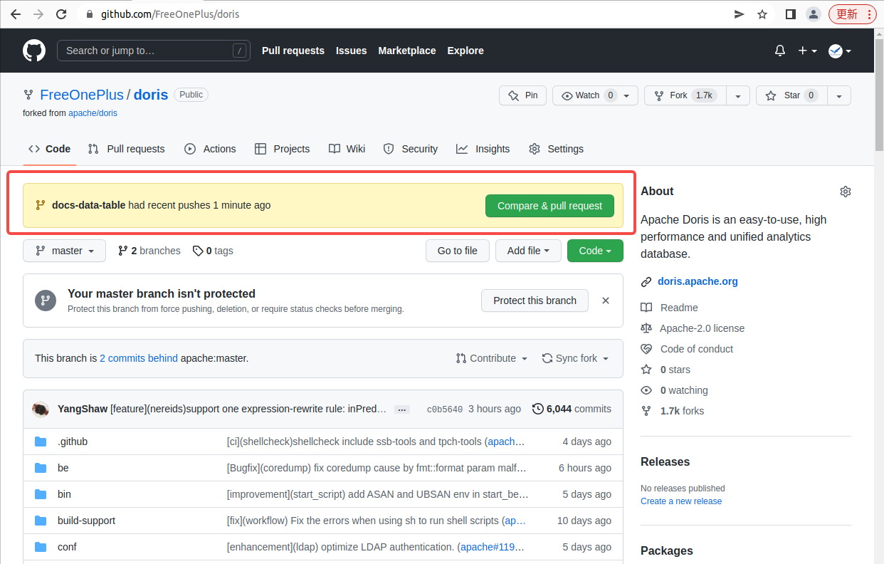The width and height of the screenshot is (884, 564).
Task: Select the Code tab
Action: coord(49,149)
